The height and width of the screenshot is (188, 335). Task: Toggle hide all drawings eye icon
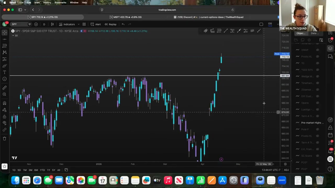4,123
